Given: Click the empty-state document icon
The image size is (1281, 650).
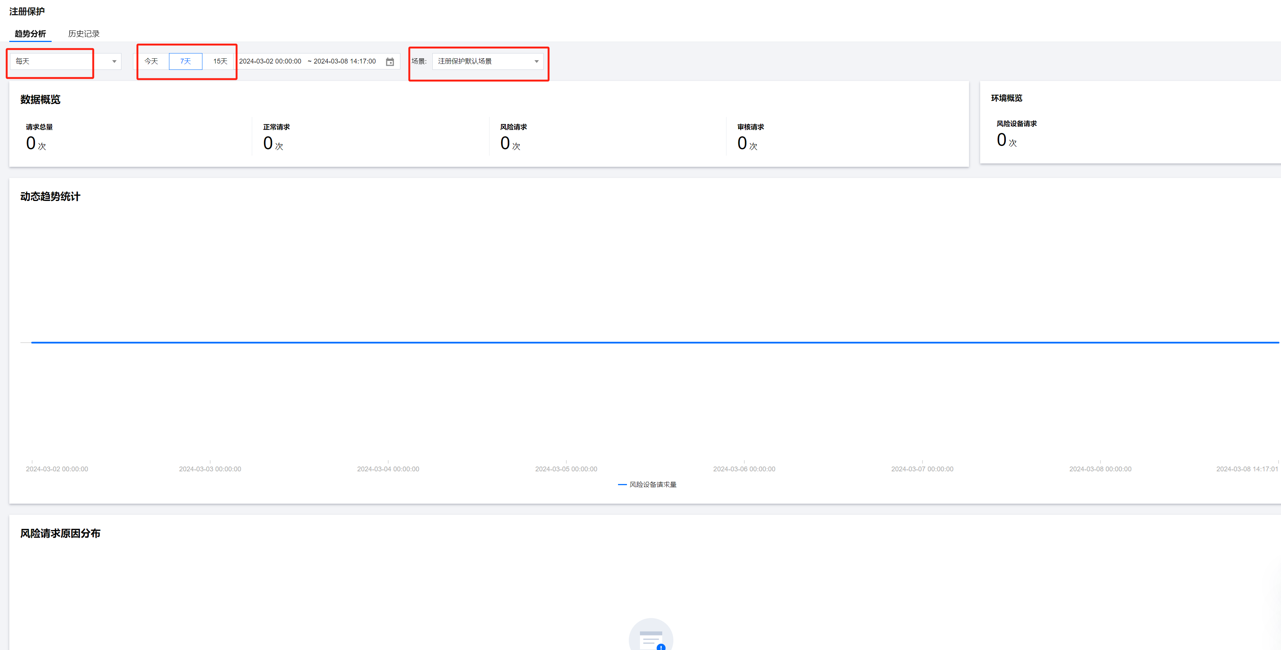Looking at the screenshot, I should 650,638.
